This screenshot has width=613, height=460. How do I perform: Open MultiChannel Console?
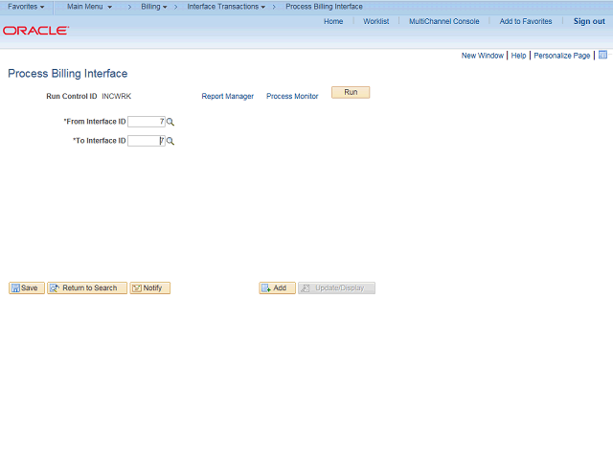[x=444, y=21]
